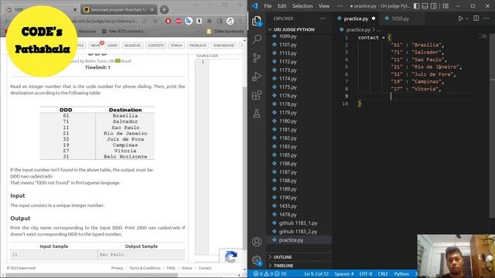Expand the TIMELINE section
This screenshot has height=278, width=495.
click(283, 266)
